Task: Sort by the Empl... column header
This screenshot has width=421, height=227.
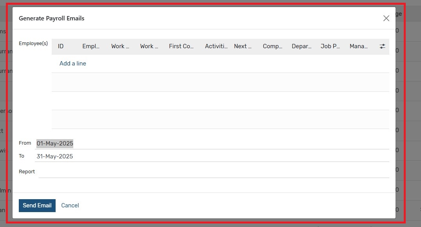Action: pyautogui.click(x=91, y=46)
